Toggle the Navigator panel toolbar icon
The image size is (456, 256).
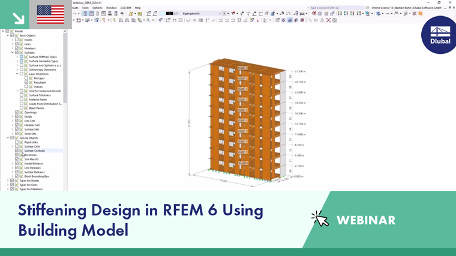click(x=85, y=13)
